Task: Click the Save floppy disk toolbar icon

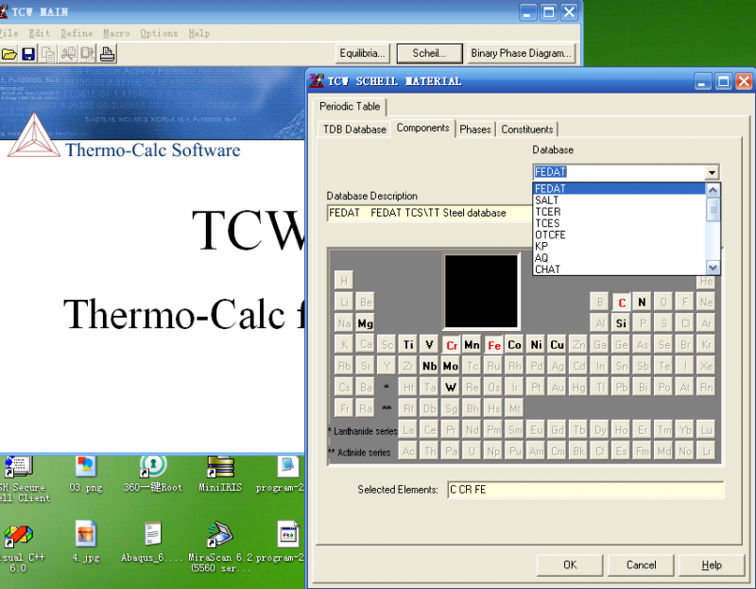Action: [28, 54]
